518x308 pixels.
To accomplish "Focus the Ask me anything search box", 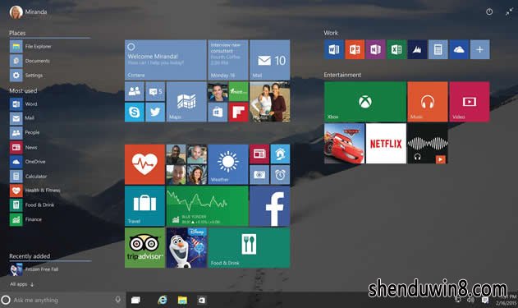I will [62, 300].
